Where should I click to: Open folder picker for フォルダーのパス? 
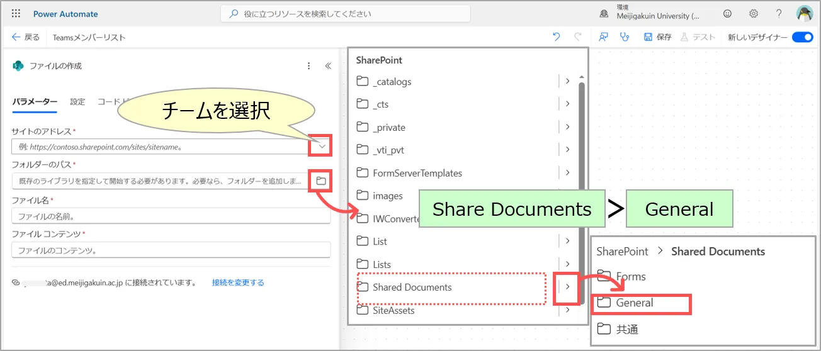321,181
